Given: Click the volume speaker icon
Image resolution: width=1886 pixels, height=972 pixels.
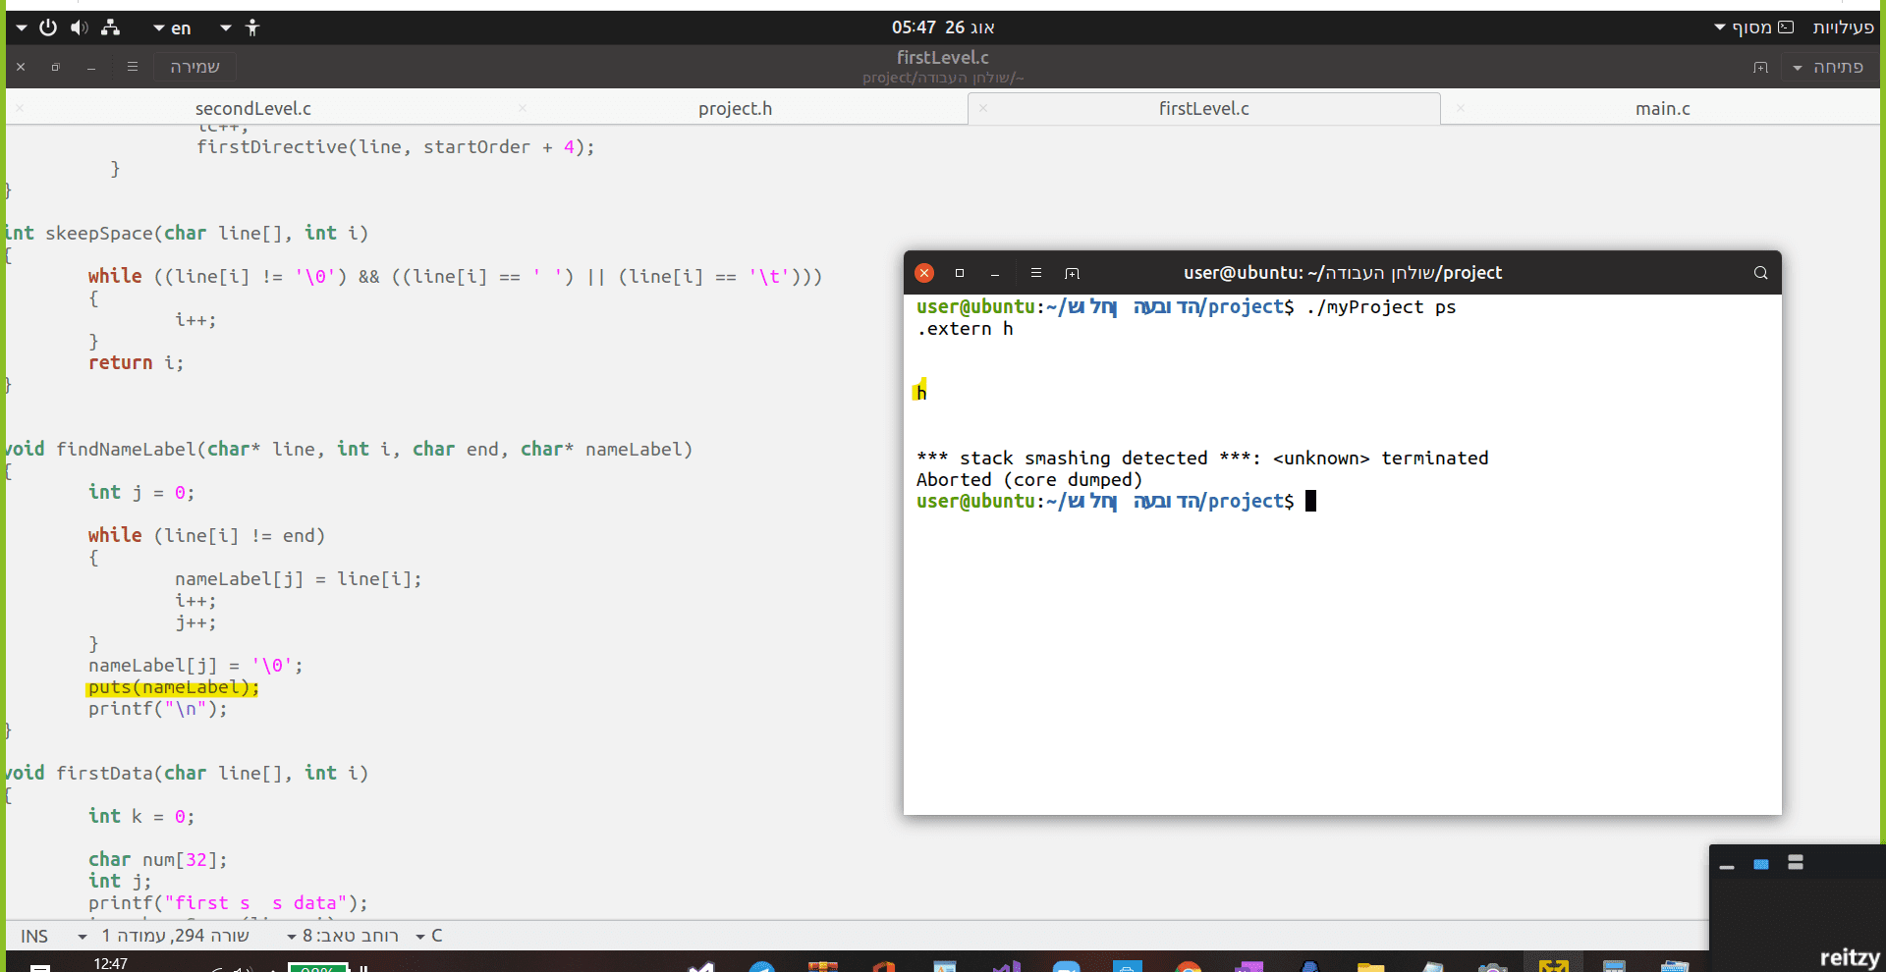Looking at the screenshot, I should click(x=80, y=27).
